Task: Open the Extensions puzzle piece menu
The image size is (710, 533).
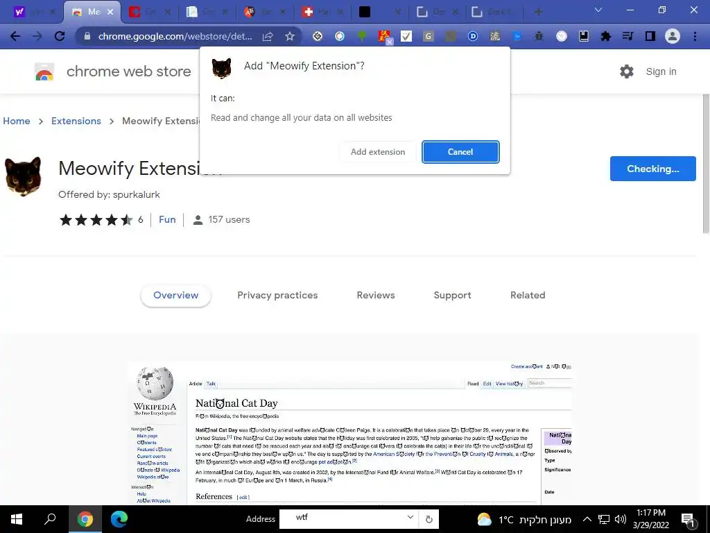Action: click(x=606, y=36)
